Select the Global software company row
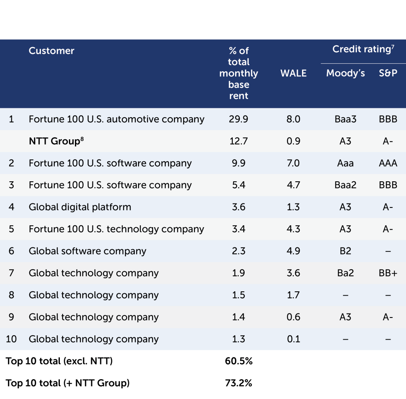406x399 pixels. (88, 251)
